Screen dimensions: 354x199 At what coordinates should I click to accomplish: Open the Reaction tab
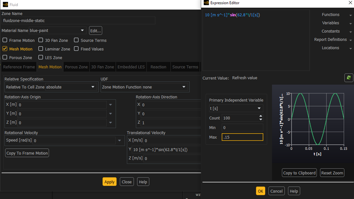[158, 67]
